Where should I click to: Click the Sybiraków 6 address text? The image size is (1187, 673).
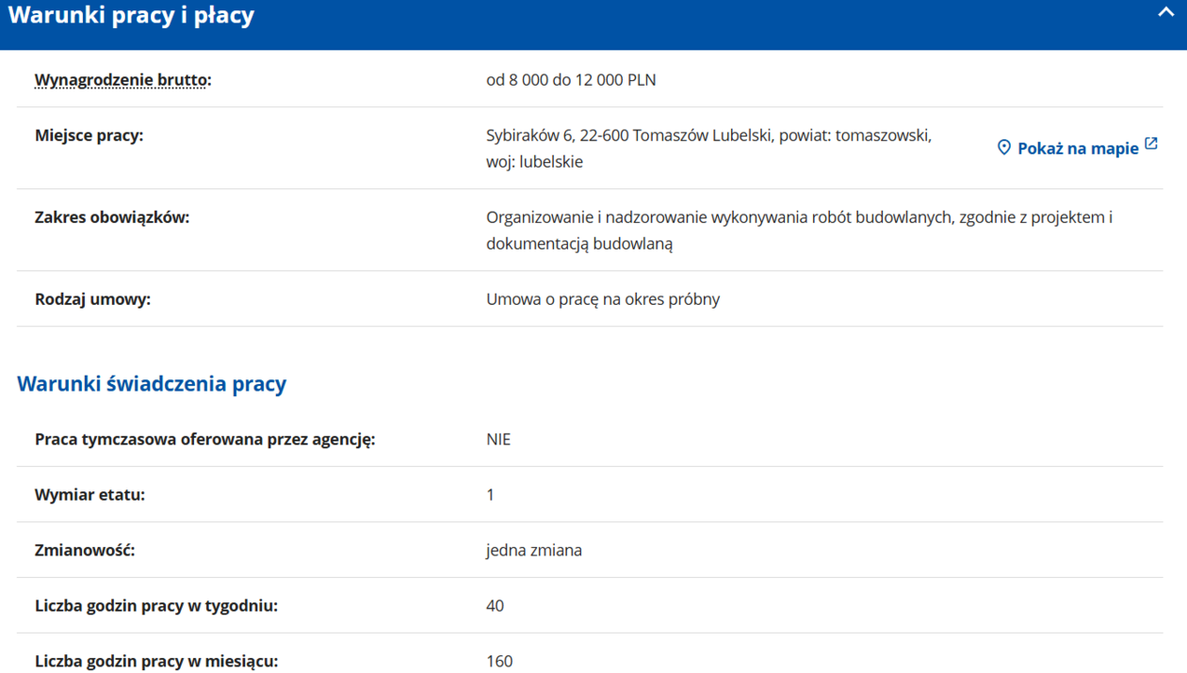pos(708,136)
